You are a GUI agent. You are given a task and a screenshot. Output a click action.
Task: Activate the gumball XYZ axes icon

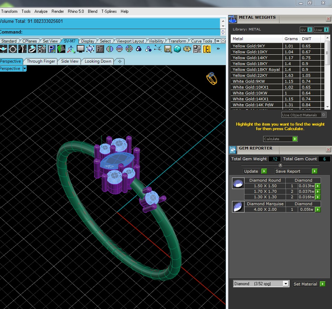pyautogui.click(x=71, y=49)
